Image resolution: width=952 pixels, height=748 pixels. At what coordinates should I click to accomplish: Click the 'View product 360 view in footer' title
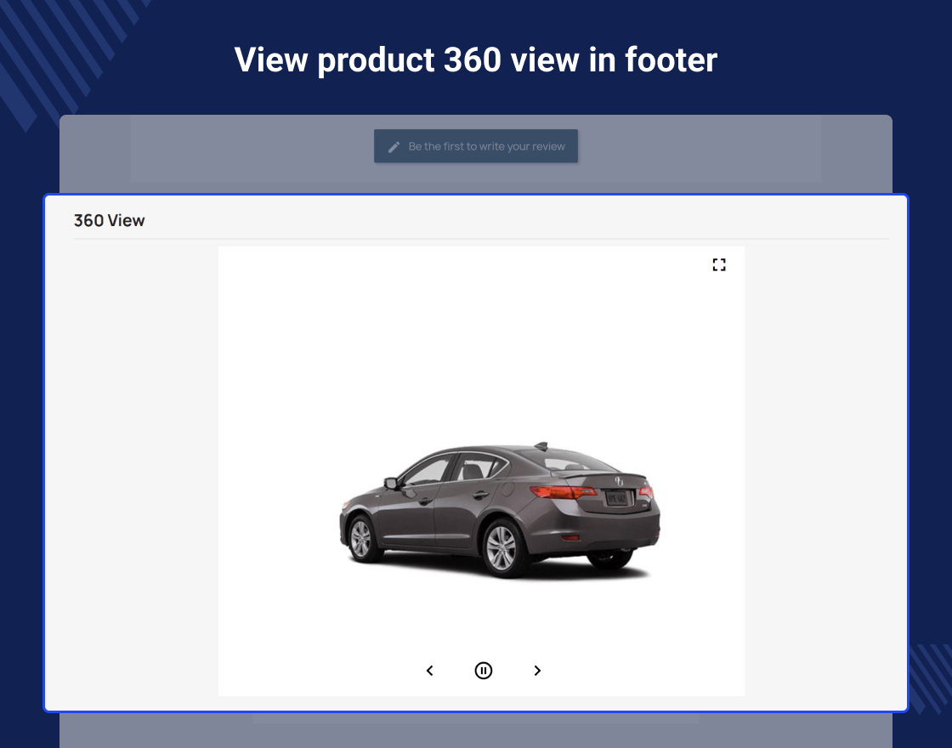tap(476, 59)
